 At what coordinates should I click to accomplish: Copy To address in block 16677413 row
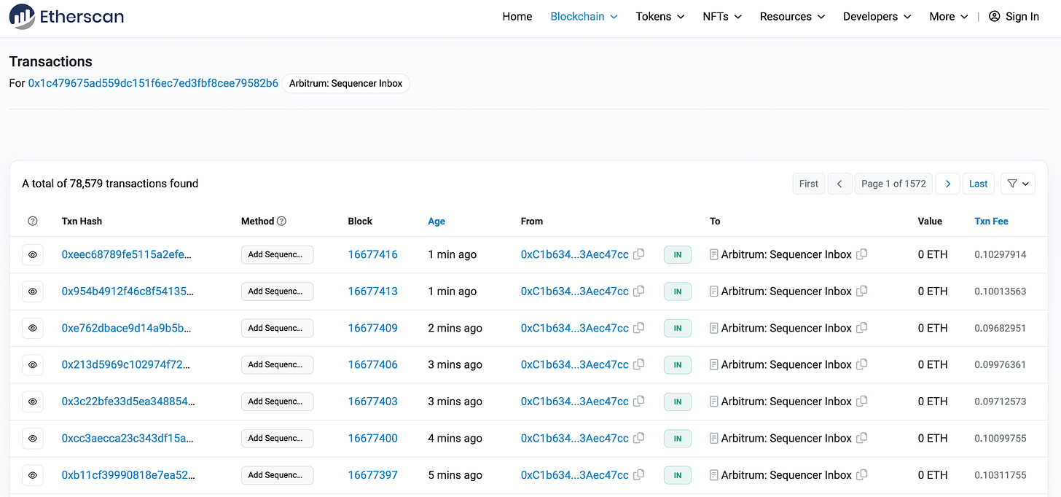pos(862,291)
